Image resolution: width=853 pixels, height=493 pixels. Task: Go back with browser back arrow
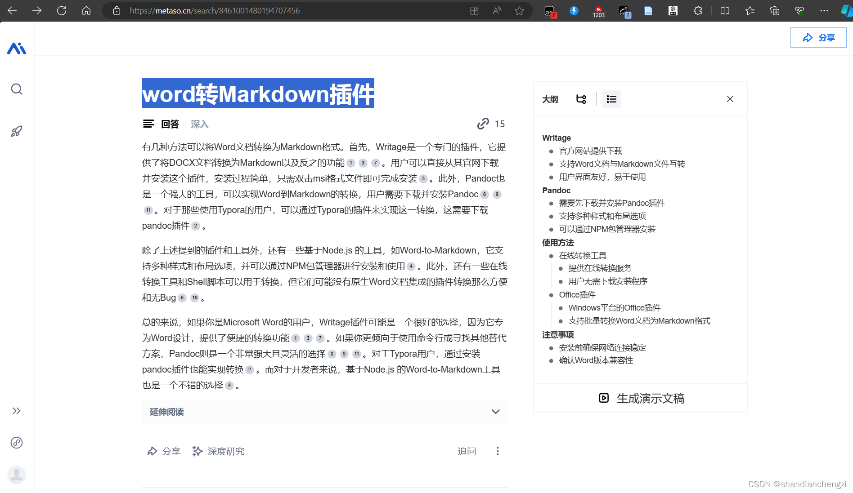point(12,10)
